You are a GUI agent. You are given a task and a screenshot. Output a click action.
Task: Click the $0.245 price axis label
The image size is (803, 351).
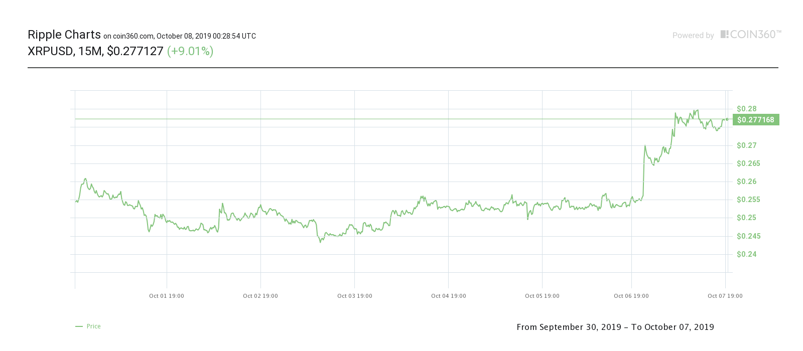(749, 236)
